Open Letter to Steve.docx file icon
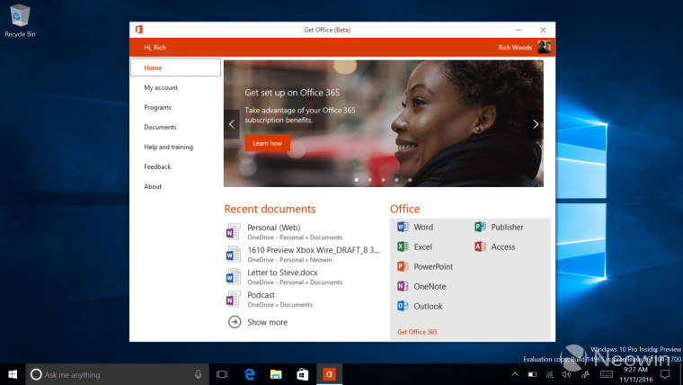 [x=233, y=277]
